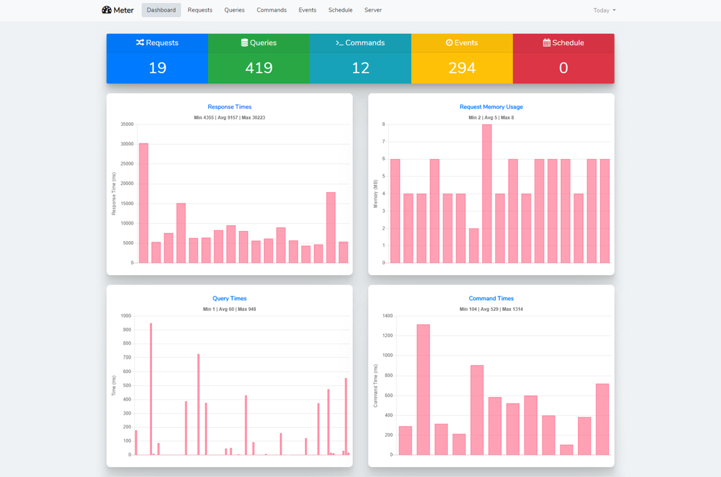The height and width of the screenshot is (477, 721).
Task: Expand the Today date range dropdown
Action: coord(604,10)
